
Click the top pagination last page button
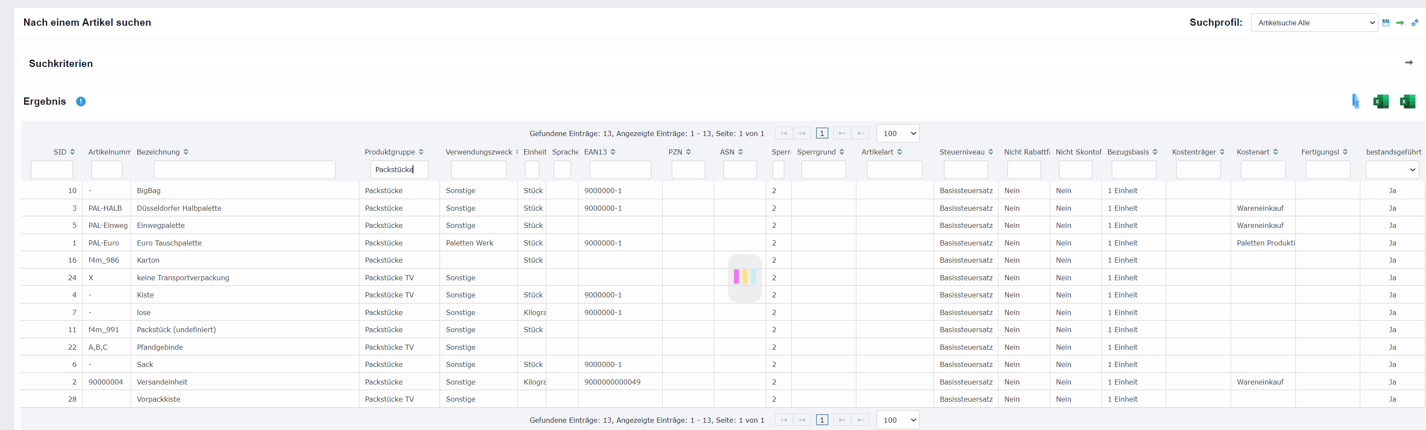click(860, 133)
